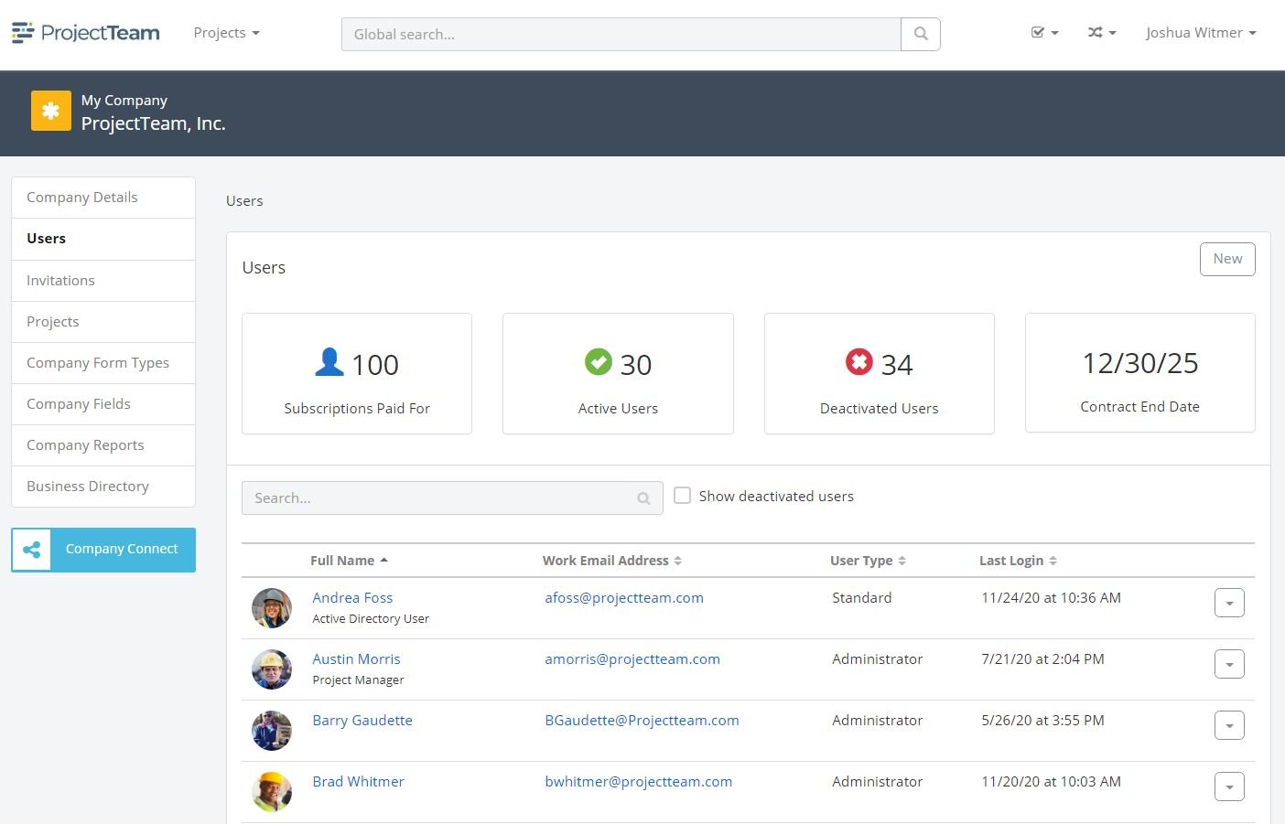The height and width of the screenshot is (824, 1285).
Task: Click the Subscriptions Paid For card
Action: (357, 373)
